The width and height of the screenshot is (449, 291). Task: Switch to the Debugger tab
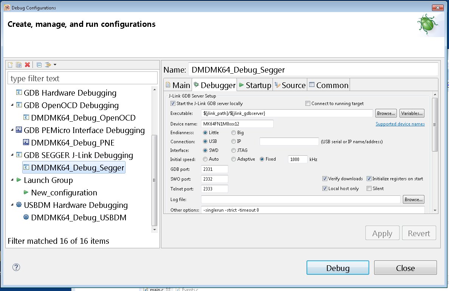point(214,85)
